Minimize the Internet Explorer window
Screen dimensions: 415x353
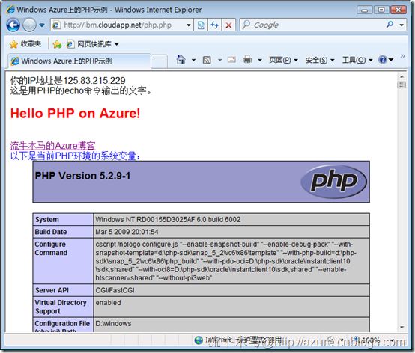(365, 10)
